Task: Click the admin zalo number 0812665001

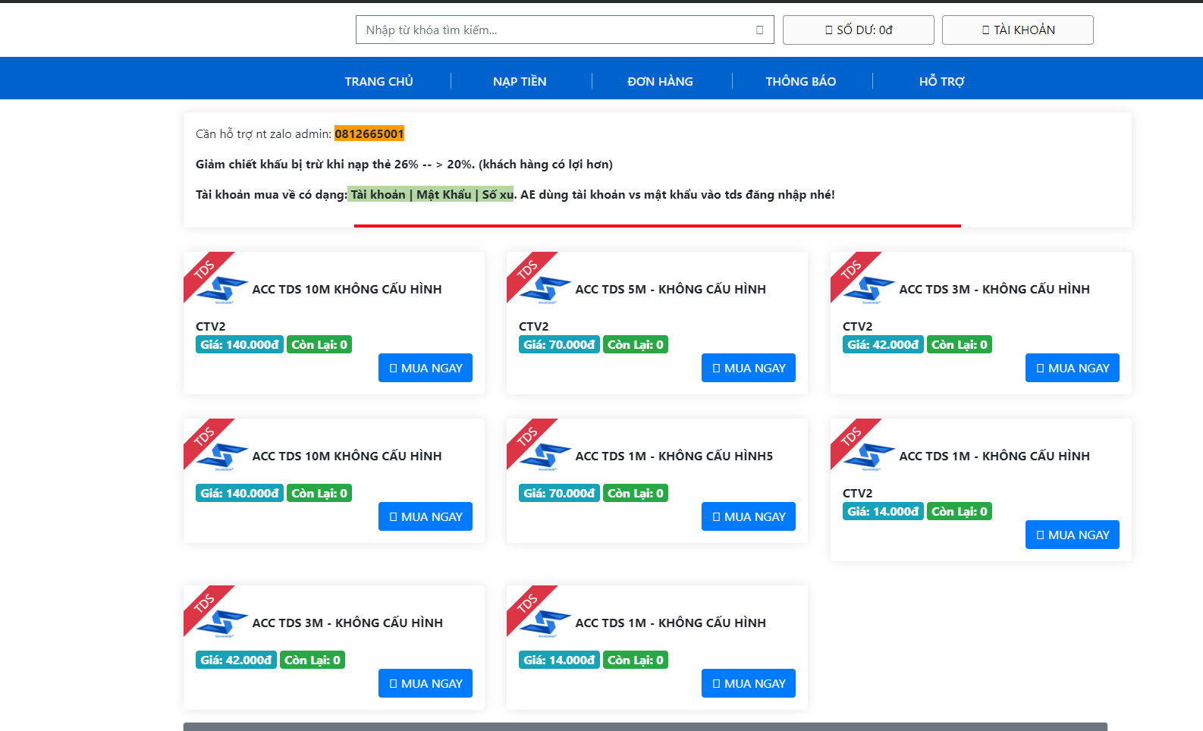Action: tap(369, 134)
